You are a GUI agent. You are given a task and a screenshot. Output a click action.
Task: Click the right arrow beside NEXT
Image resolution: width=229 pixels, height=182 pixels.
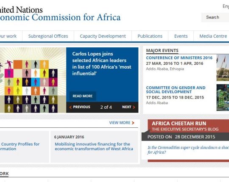tap(134, 107)
